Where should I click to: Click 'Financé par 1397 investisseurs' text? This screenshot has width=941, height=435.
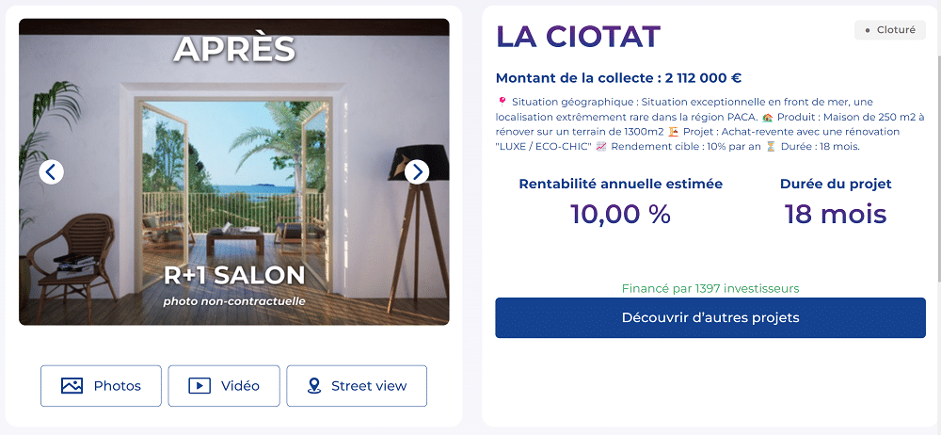pos(710,288)
